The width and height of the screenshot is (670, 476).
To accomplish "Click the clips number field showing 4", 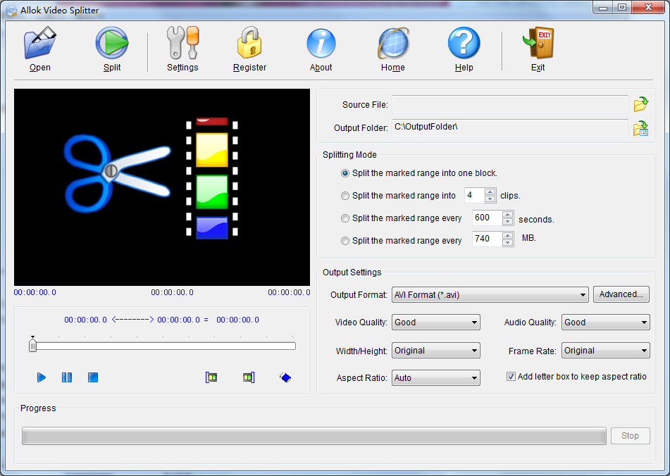I will tap(475, 196).
